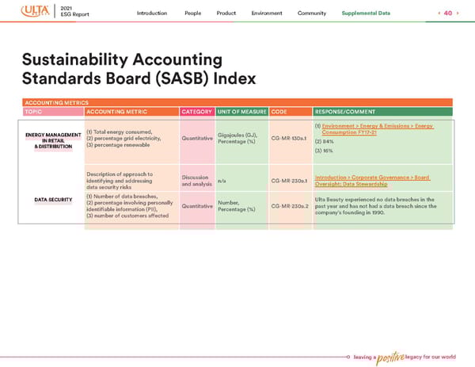
Task: Click the Unit of Measure column header
Action: point(241,112)
